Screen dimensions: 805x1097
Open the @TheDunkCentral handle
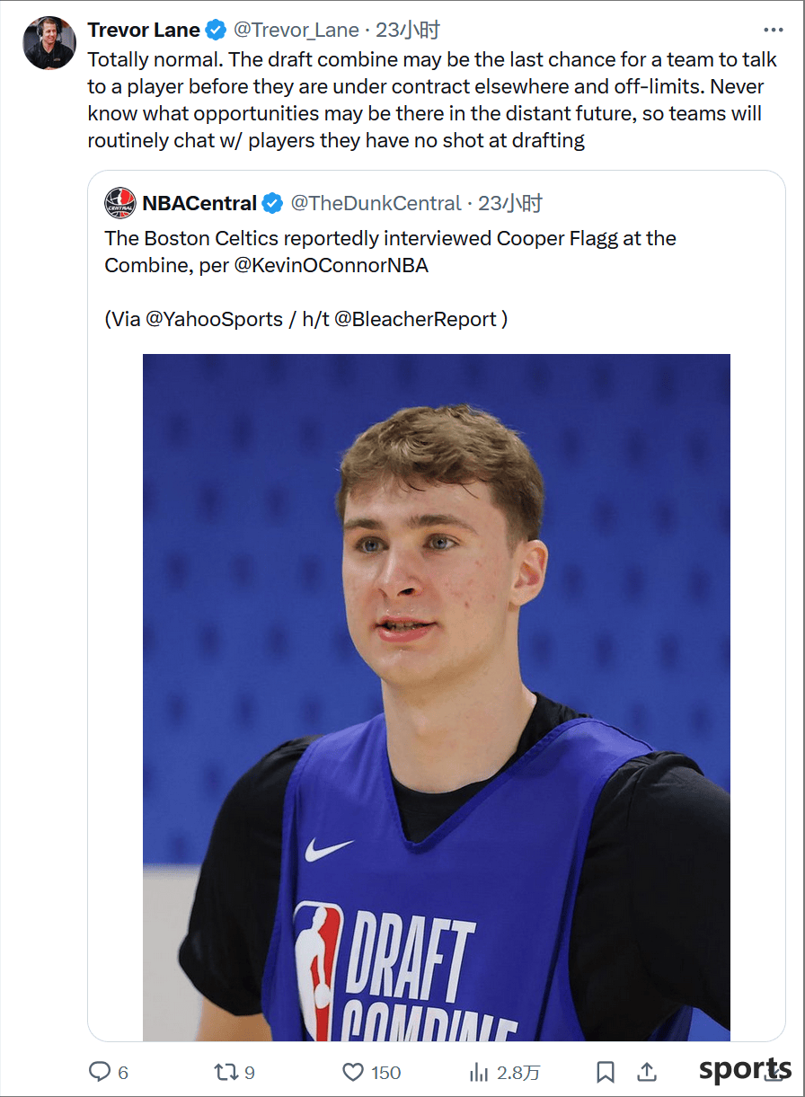(x=376, y=203)
